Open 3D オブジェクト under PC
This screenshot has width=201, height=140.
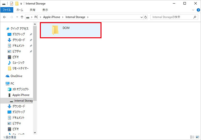[x=18, y=89]
